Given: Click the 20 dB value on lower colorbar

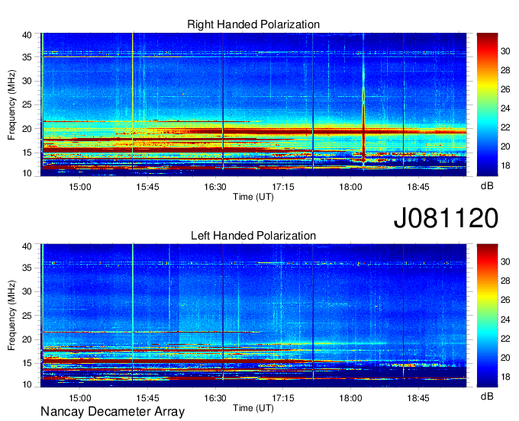Looking at the screenshot, I should (x=505, y=358).
